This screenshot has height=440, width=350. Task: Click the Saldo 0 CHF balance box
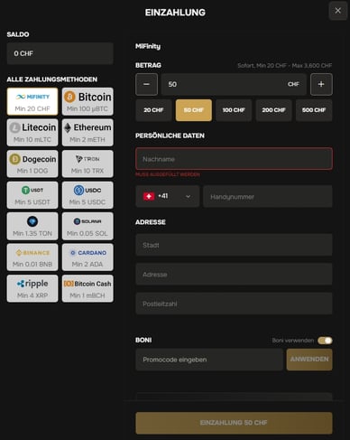pos(60,53)
